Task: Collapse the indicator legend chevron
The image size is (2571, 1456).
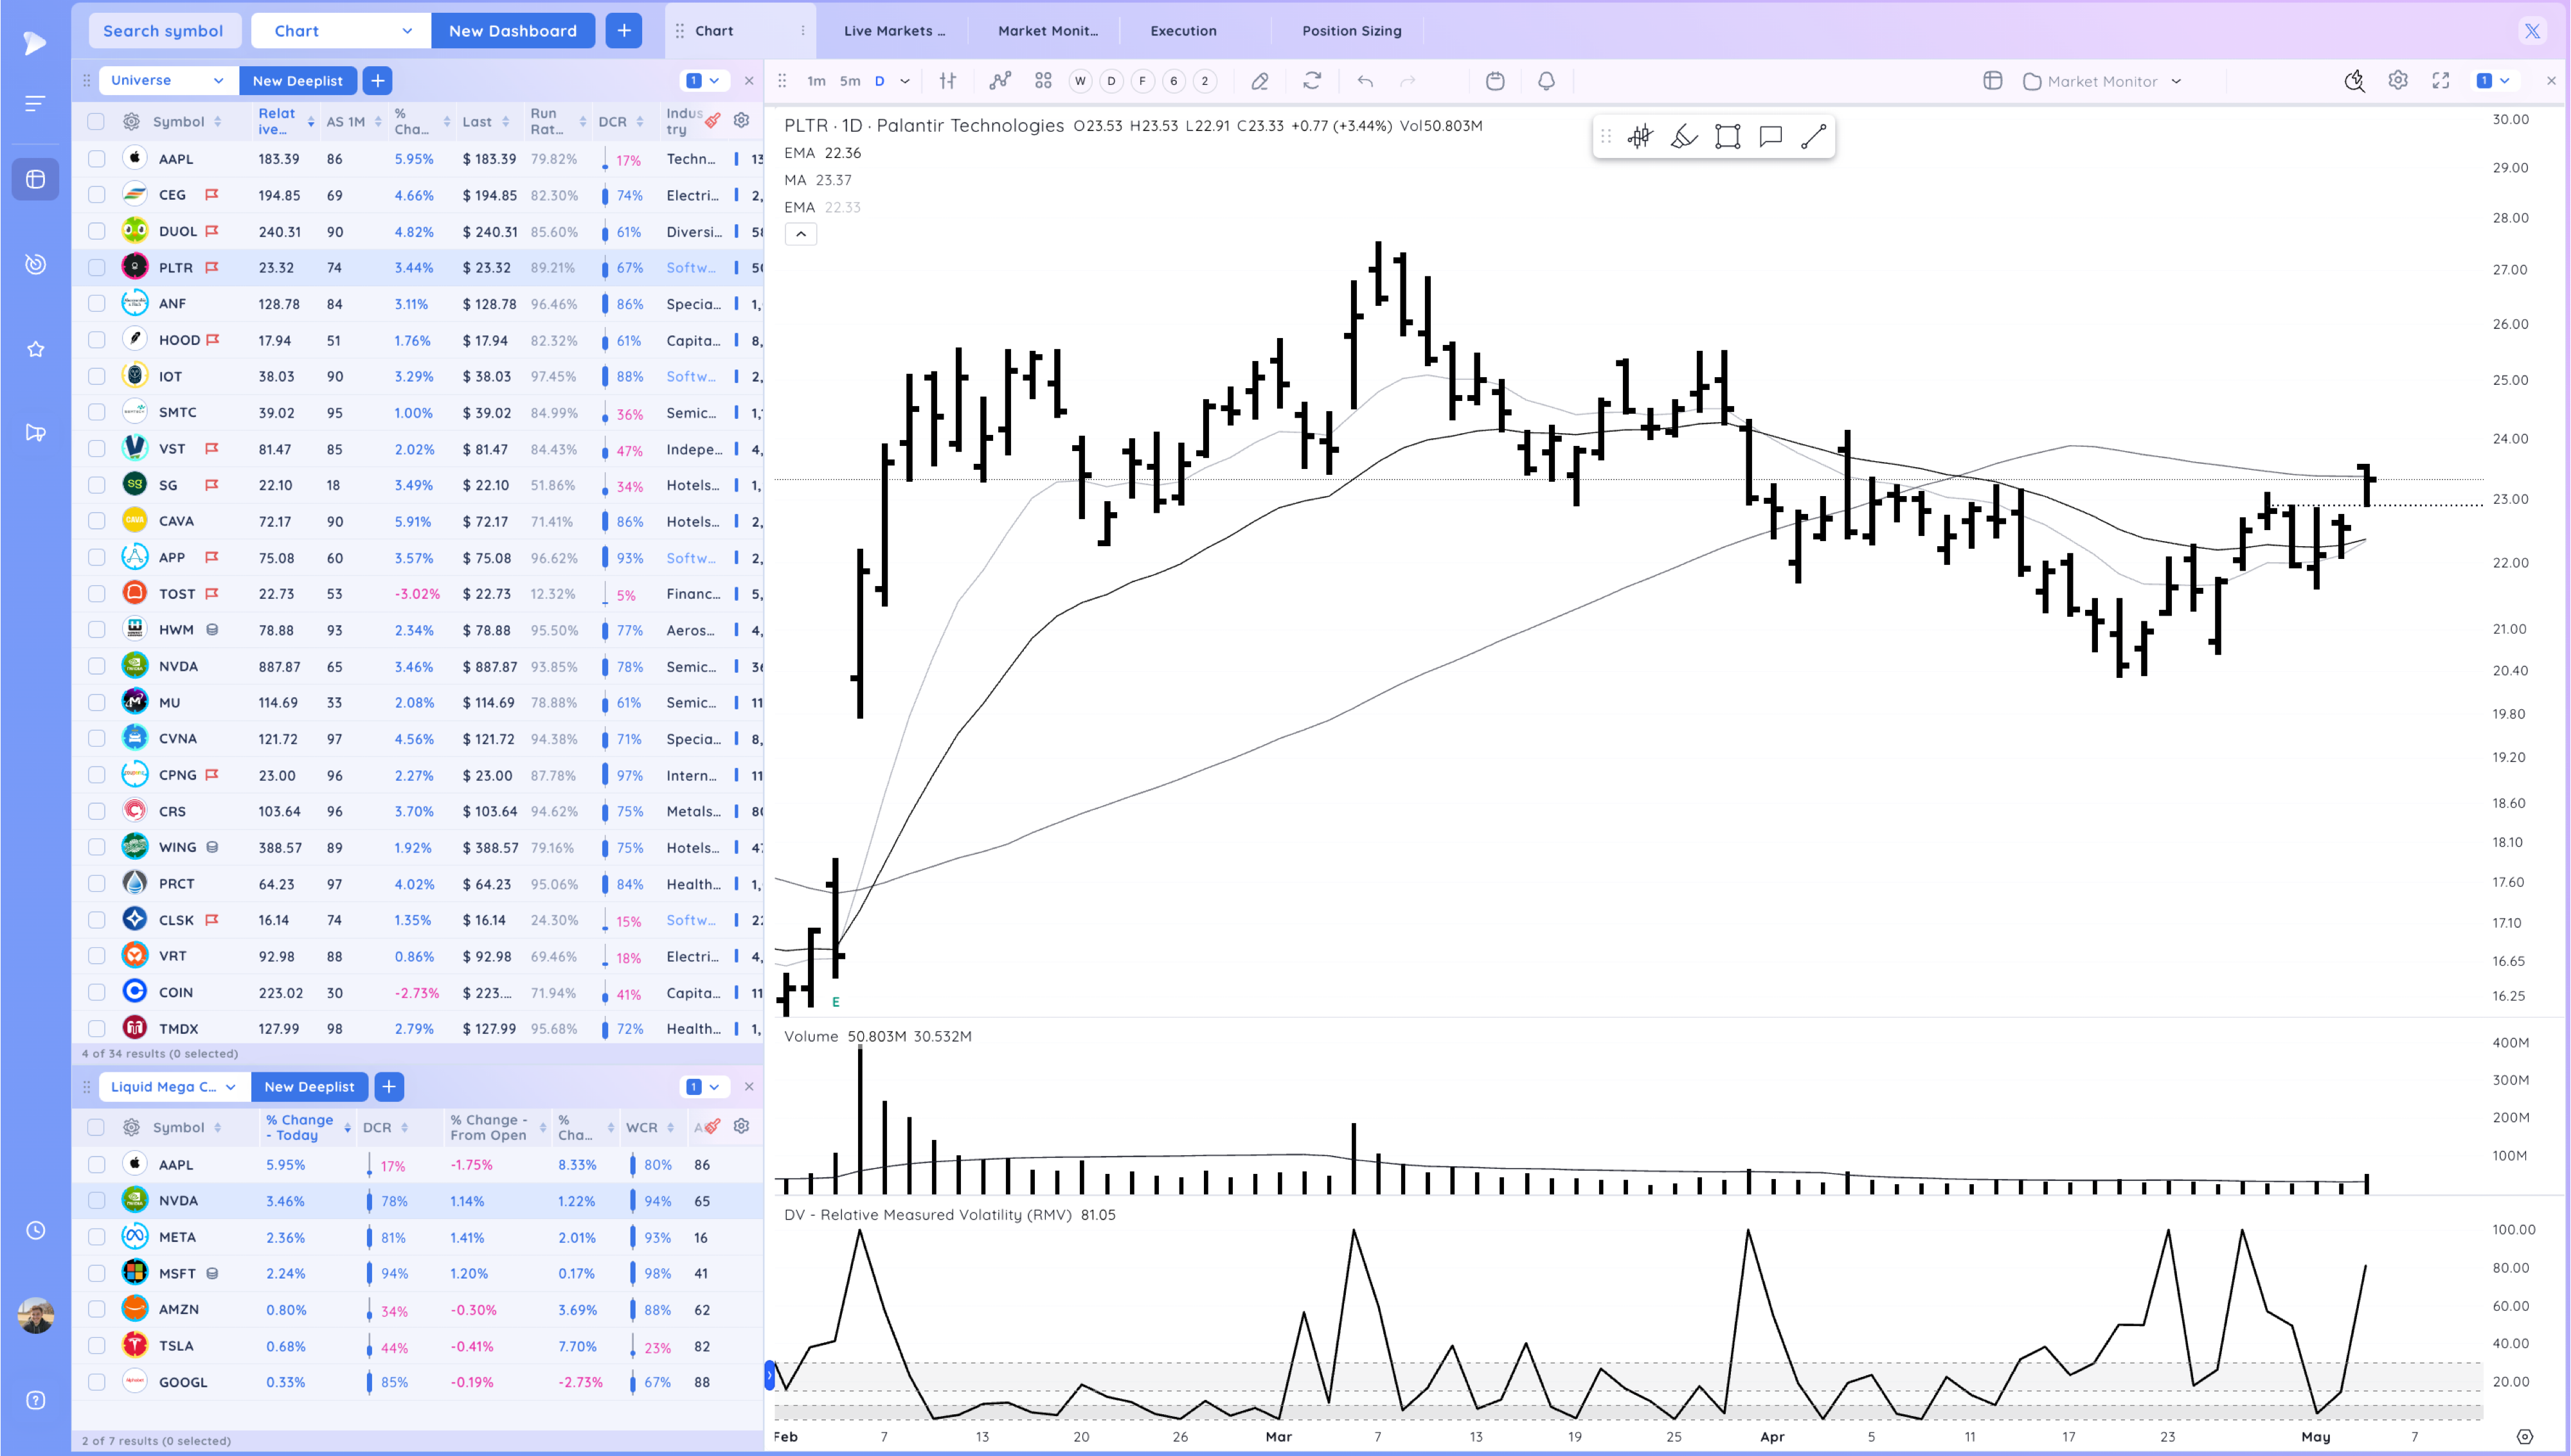Action: click(801, 234)
